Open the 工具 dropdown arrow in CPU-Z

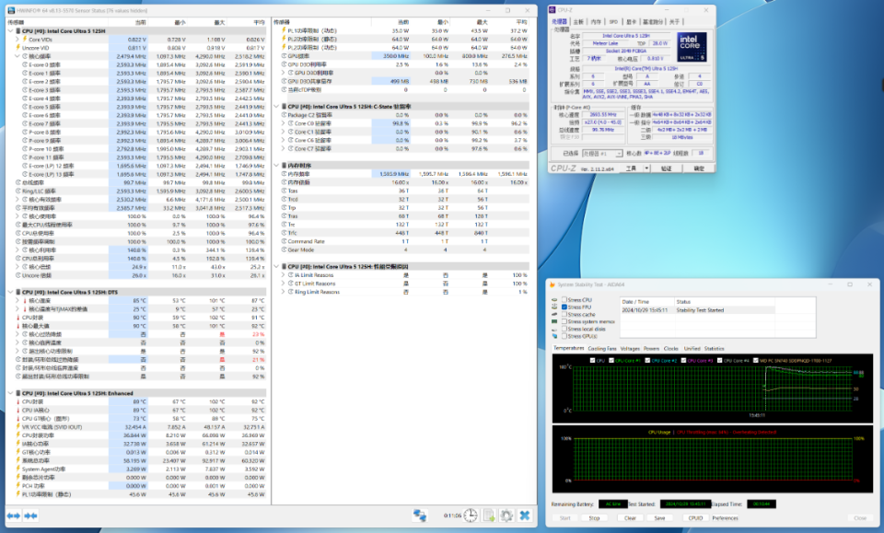(646, 168)
